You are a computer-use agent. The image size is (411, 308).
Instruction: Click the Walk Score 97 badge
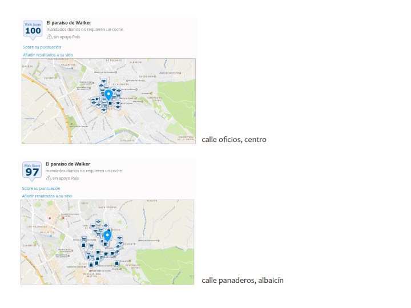[32, 171]
